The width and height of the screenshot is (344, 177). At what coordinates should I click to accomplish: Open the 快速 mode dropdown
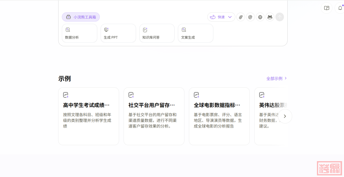(x=221, y=17)
